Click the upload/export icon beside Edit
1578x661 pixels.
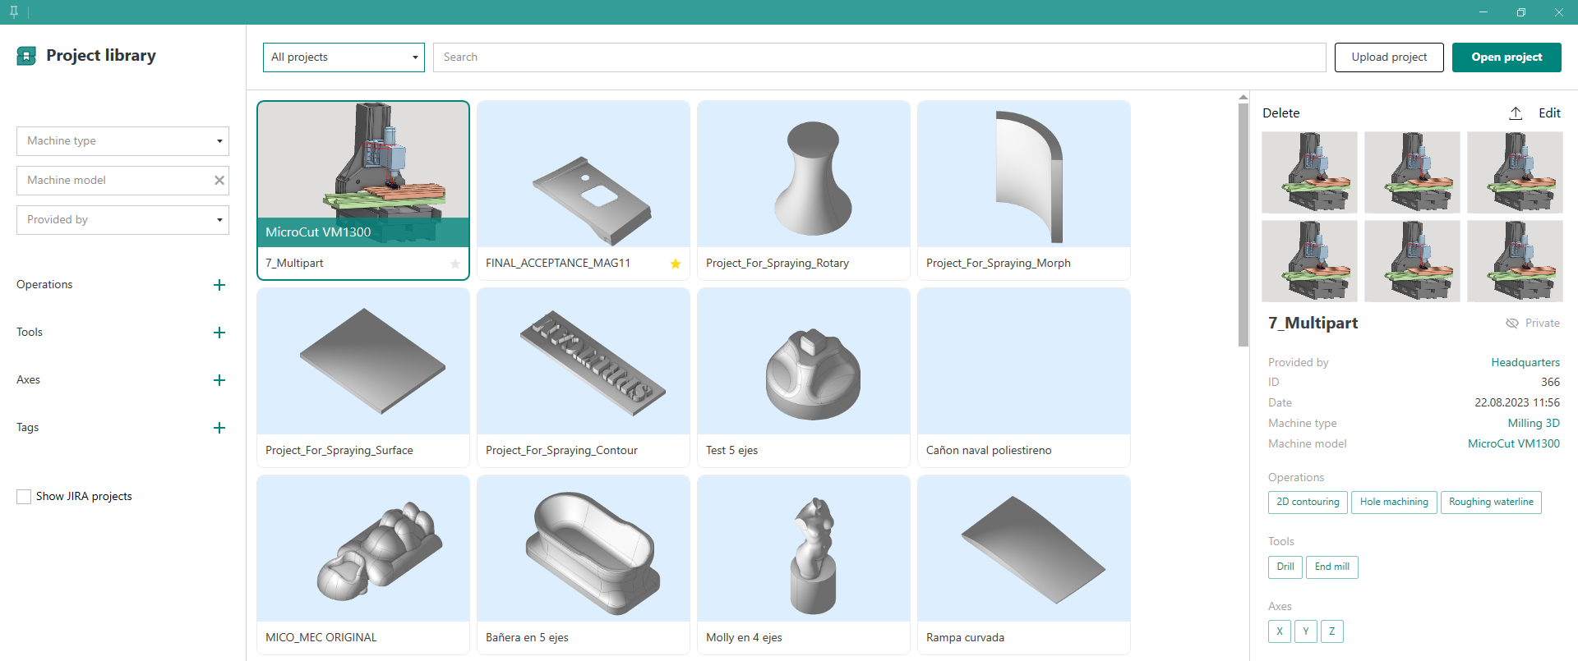1516,113
